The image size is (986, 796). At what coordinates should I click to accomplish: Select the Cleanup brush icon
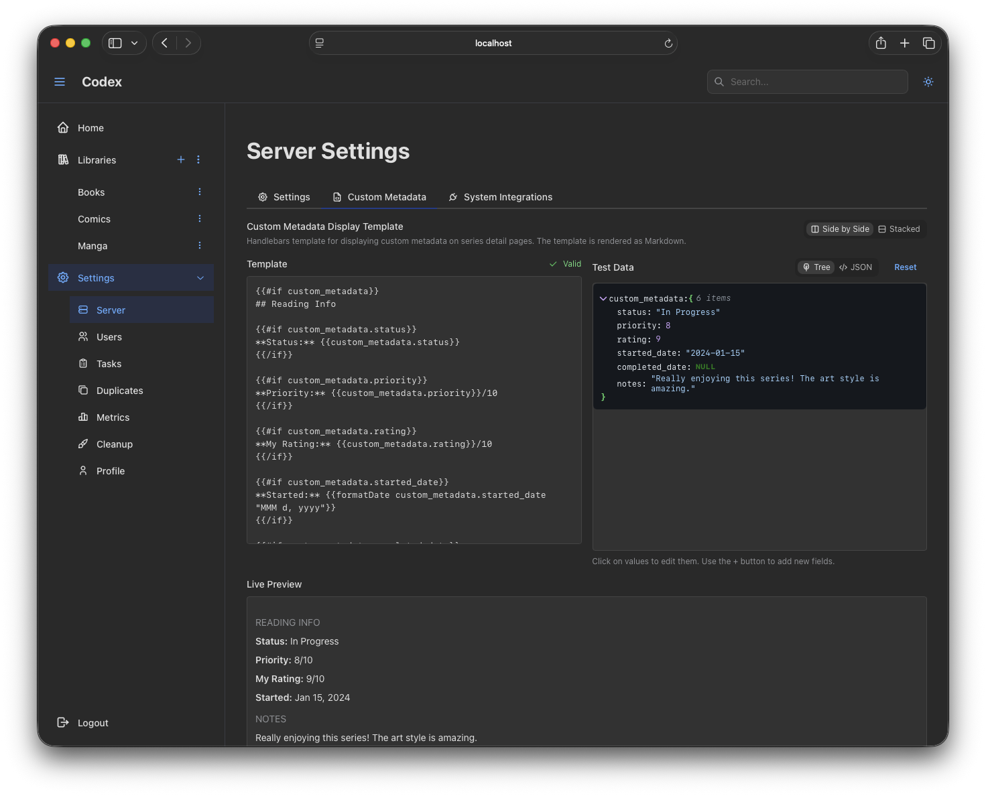tap(83, 444)
